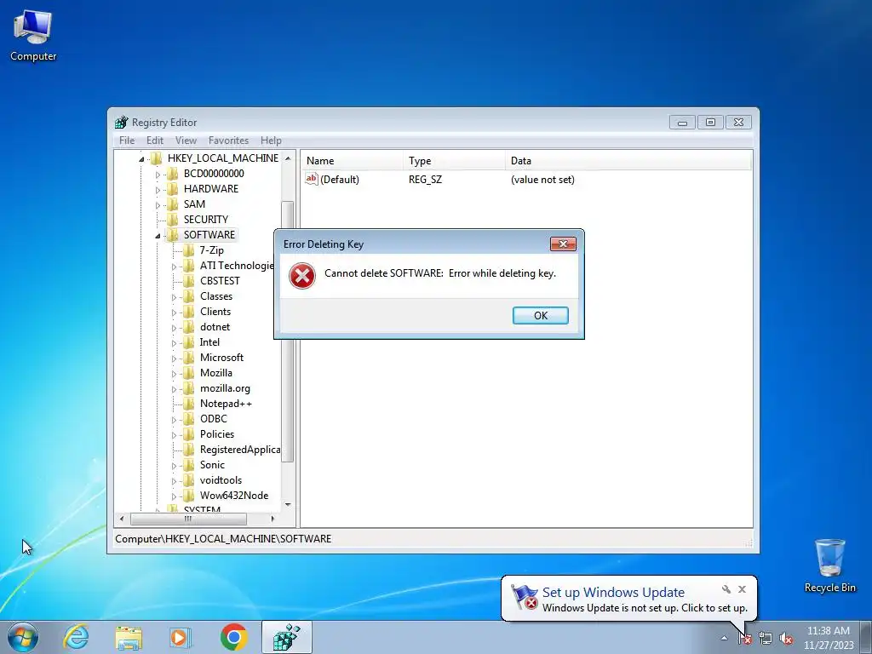
Task: Close the Windows Update notification balloon
Action: click(742, 589)
